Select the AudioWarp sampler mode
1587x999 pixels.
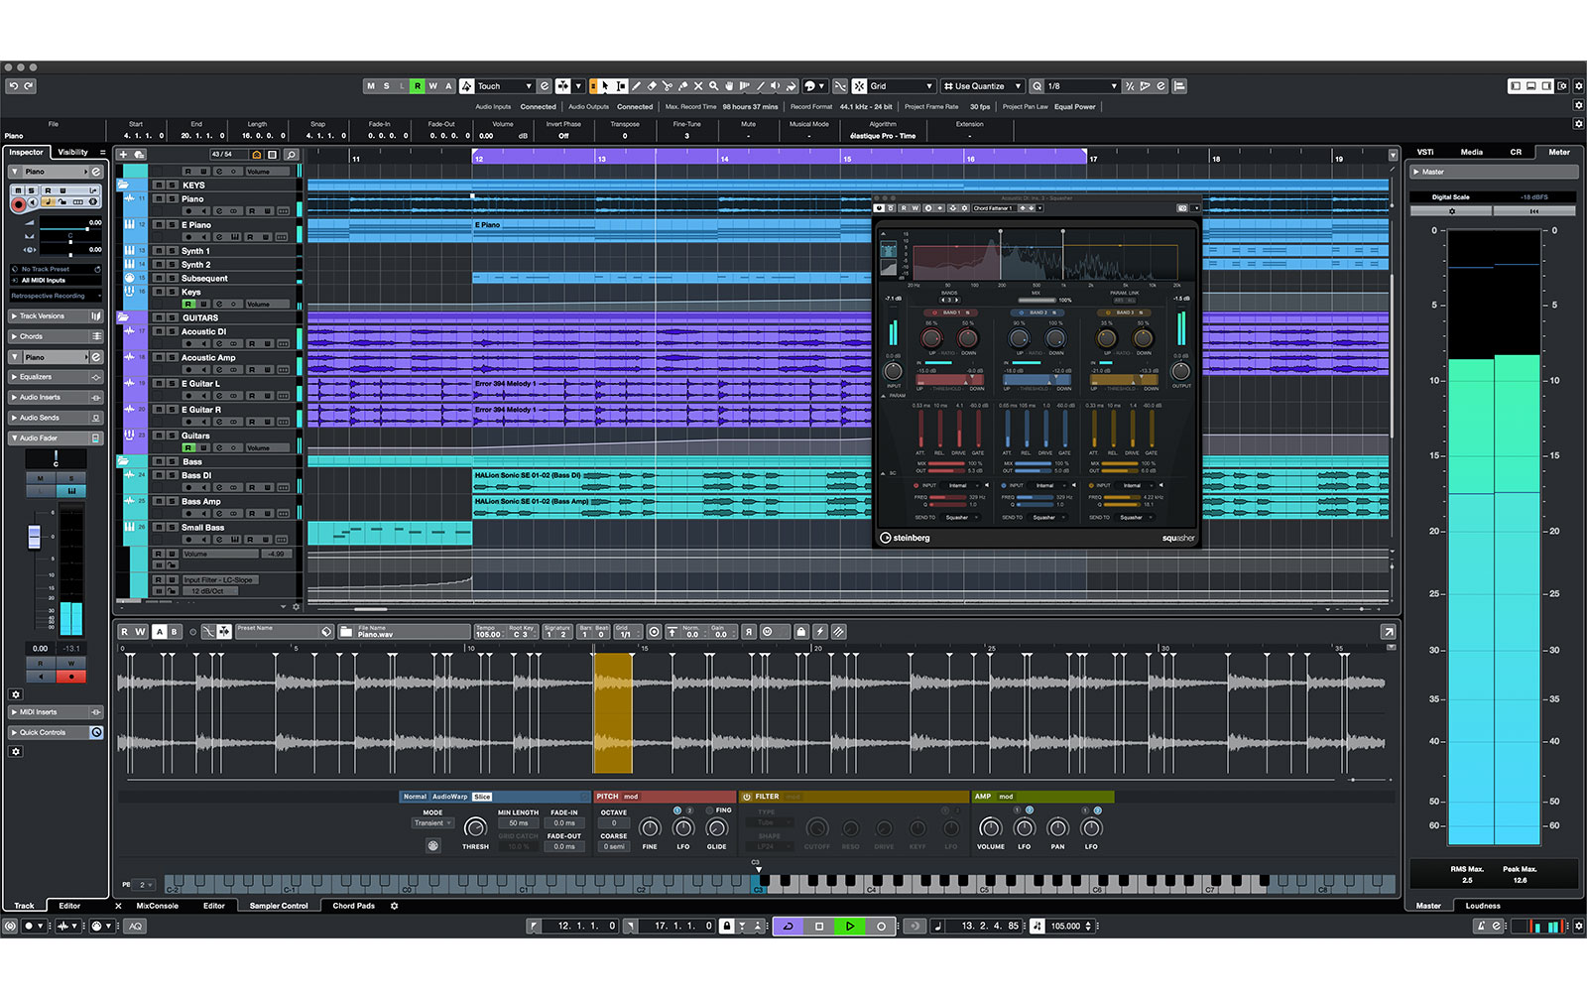pos(449,797)
